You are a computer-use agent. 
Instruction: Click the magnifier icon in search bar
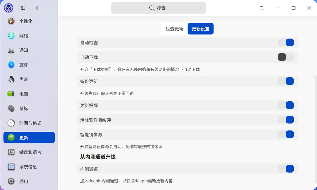152,8
